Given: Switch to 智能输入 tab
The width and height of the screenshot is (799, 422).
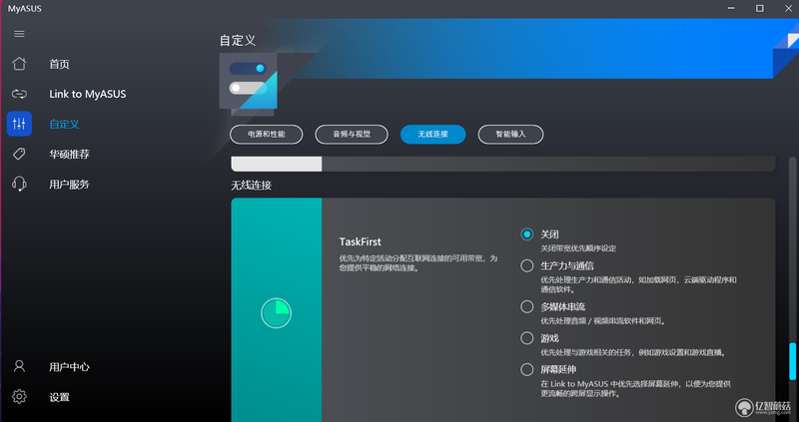Looking at the screenshot, I should coord(510,135).
